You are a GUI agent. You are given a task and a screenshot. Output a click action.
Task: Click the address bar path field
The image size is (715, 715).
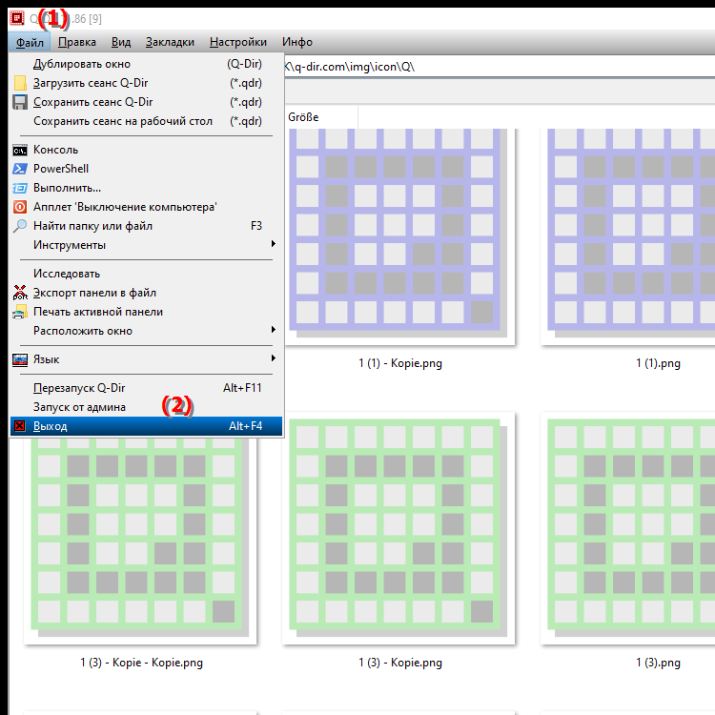(500, 67)
